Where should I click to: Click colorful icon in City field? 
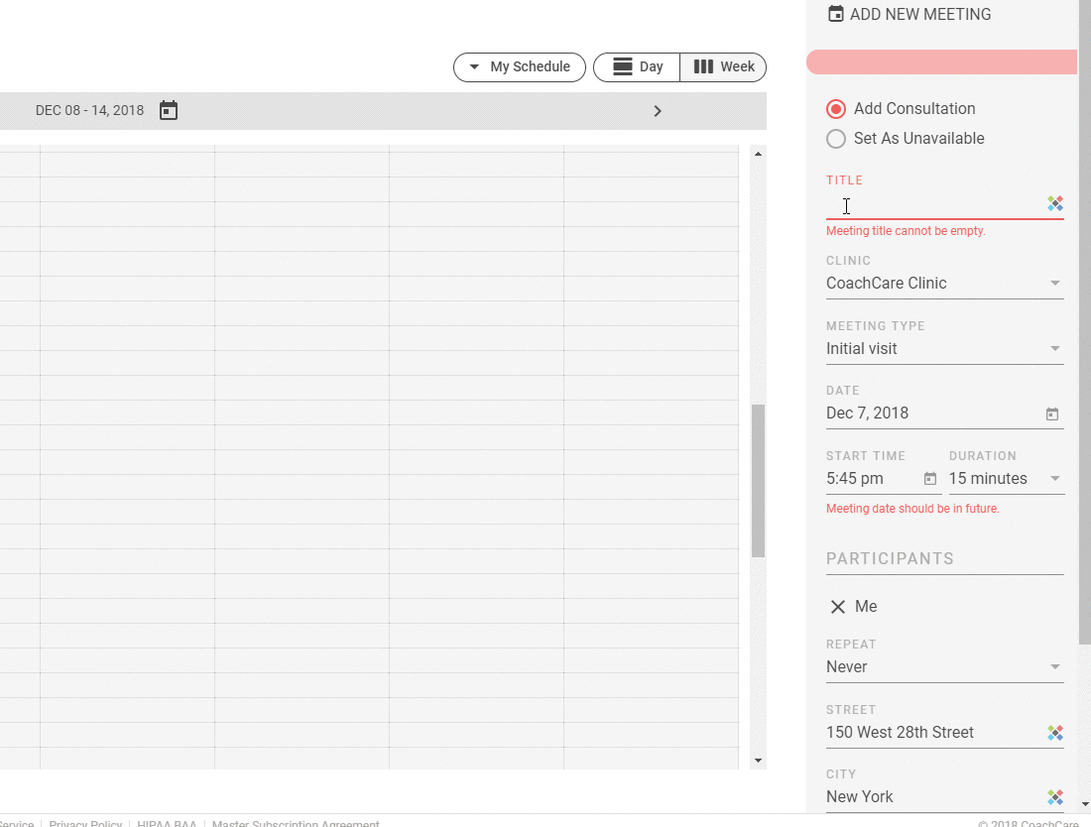(x=1055, y=797)
